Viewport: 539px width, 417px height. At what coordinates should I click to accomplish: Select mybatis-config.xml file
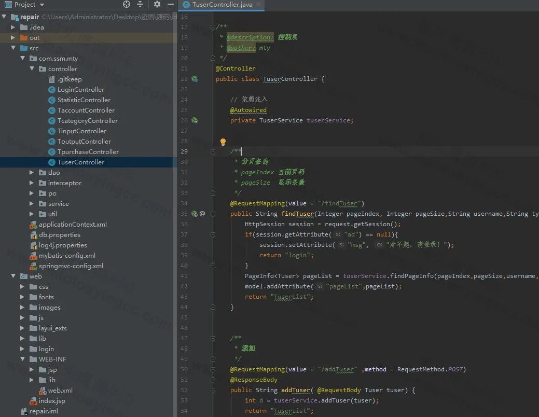pos(67,255)
